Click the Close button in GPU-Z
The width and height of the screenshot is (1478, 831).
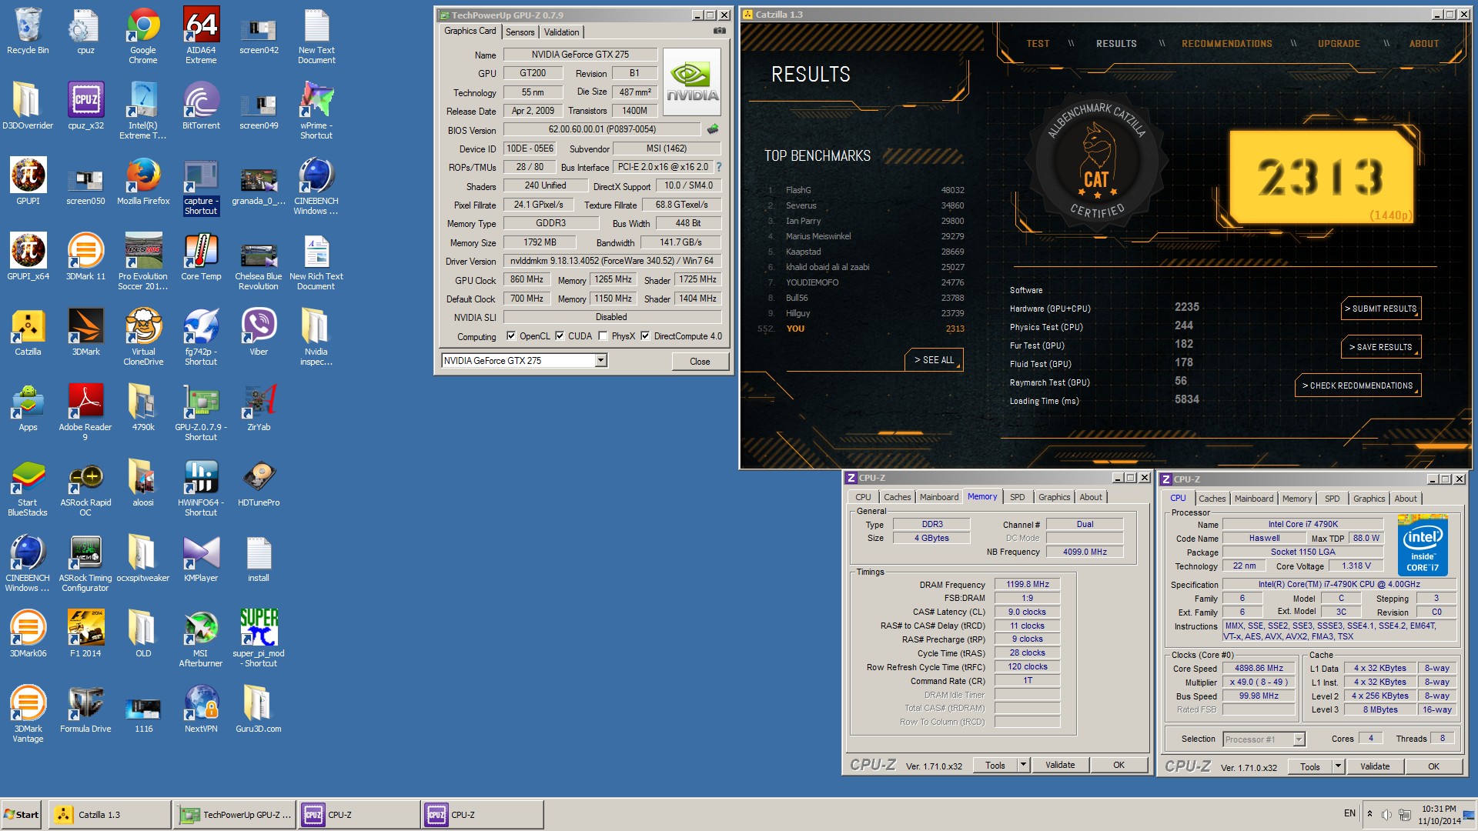[700, 361]
